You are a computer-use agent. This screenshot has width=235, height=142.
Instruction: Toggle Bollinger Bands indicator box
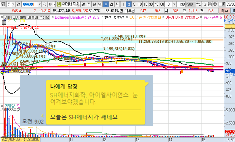click(x=53, y=17)
